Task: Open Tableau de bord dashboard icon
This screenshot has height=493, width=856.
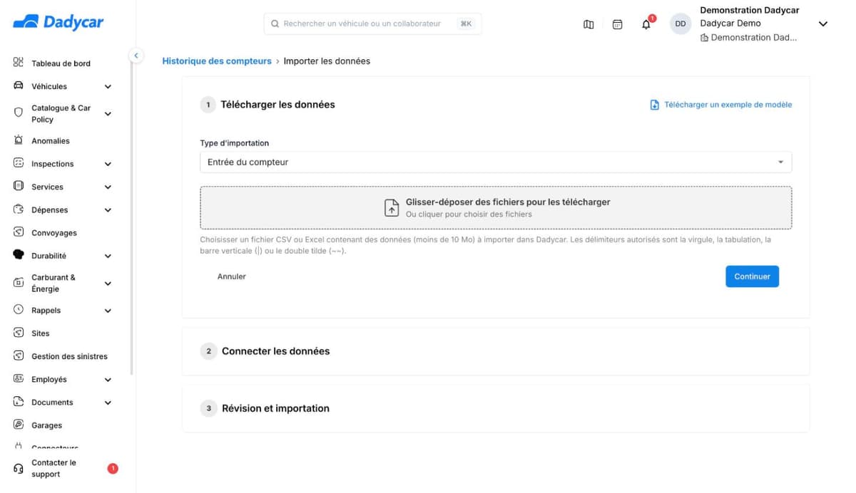Action: [19, 63]
